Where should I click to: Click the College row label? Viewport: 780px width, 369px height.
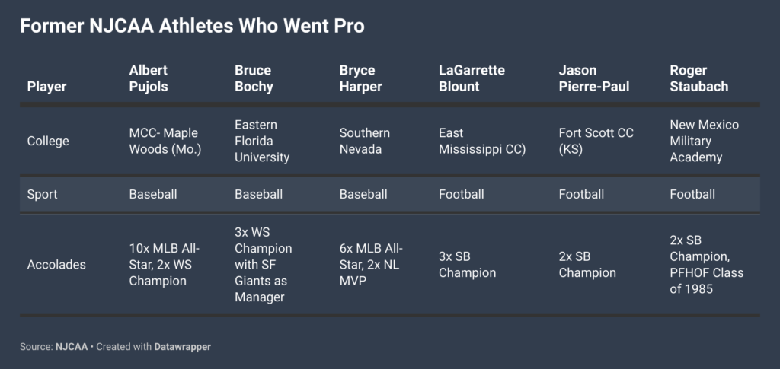[48, 141]
